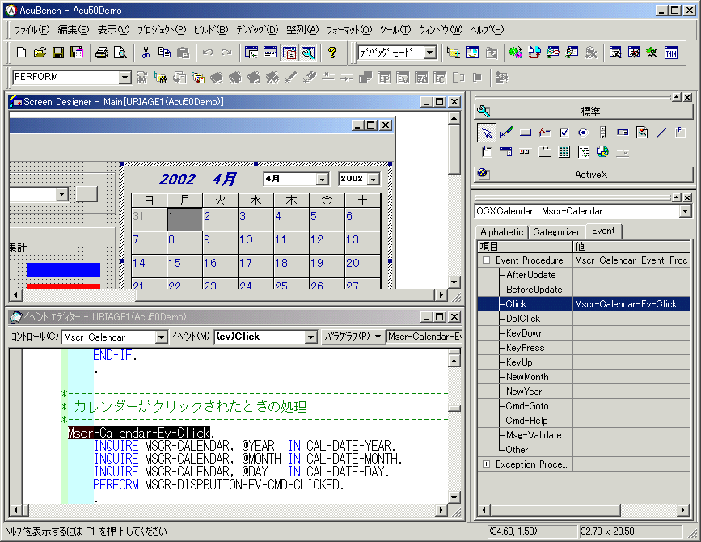The height and width of the screenshot is (542, 701).
Task: Click the event editor scroll-up arrow
Action: coord(454,361)
